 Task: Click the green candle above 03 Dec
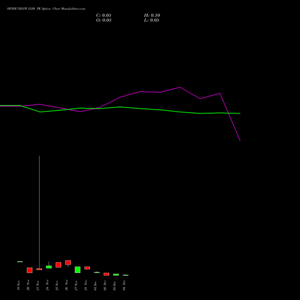(x=116, y=275)
